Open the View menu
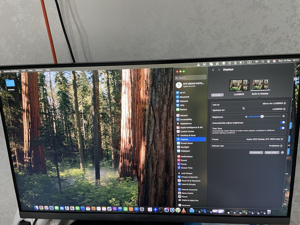300x225 pixels. point(30,70)
